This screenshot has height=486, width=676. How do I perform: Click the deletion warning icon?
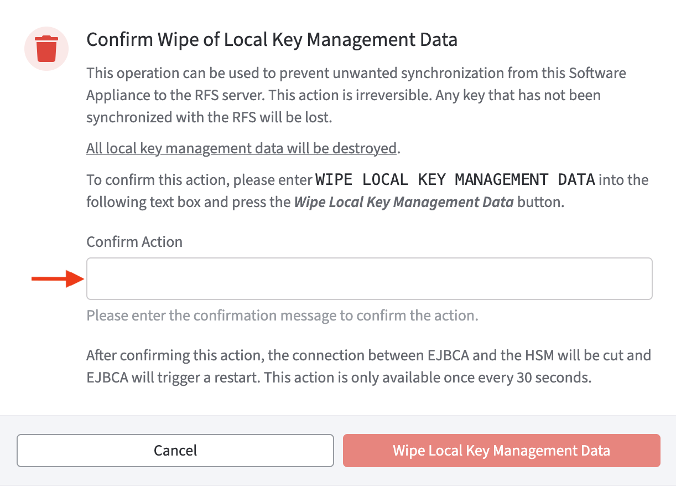point(46,49)
